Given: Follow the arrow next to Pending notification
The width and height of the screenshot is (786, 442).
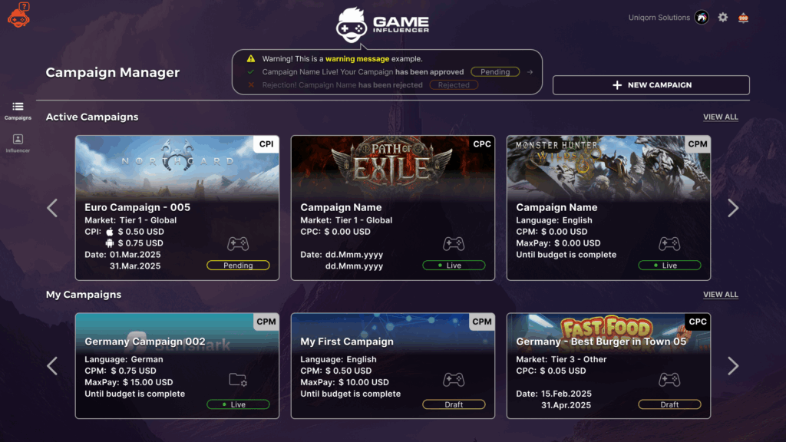Looking at the screenshot, I should click(x=530, y=72).
